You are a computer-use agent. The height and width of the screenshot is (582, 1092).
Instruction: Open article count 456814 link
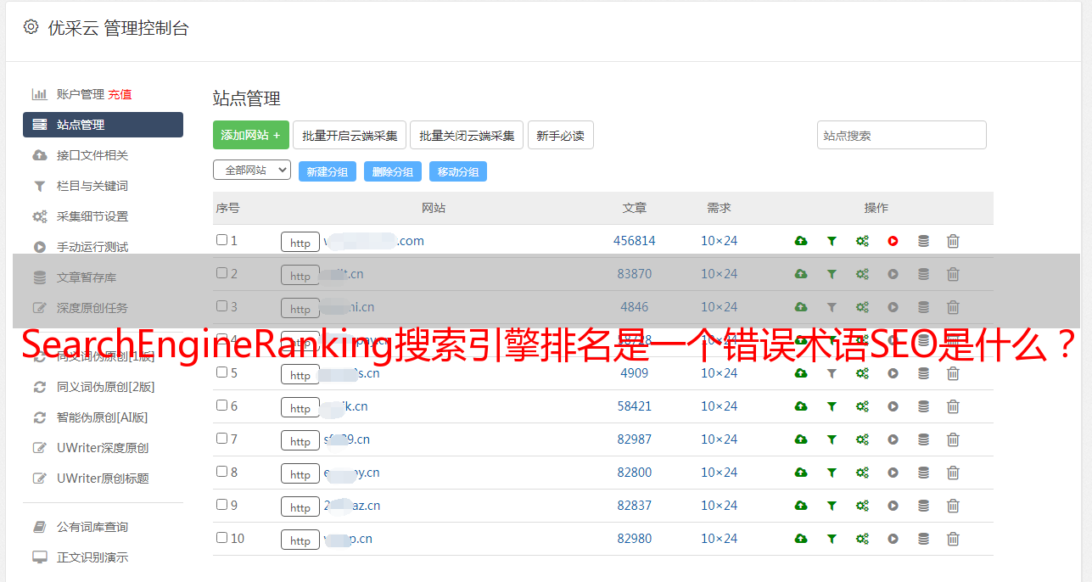635,241
